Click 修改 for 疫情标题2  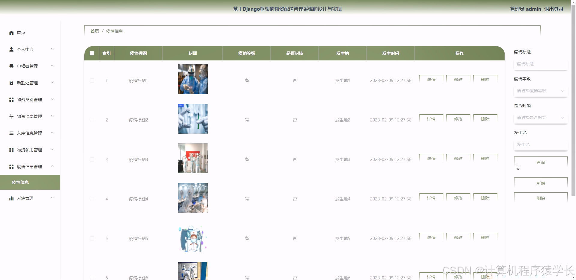point(458,119)
